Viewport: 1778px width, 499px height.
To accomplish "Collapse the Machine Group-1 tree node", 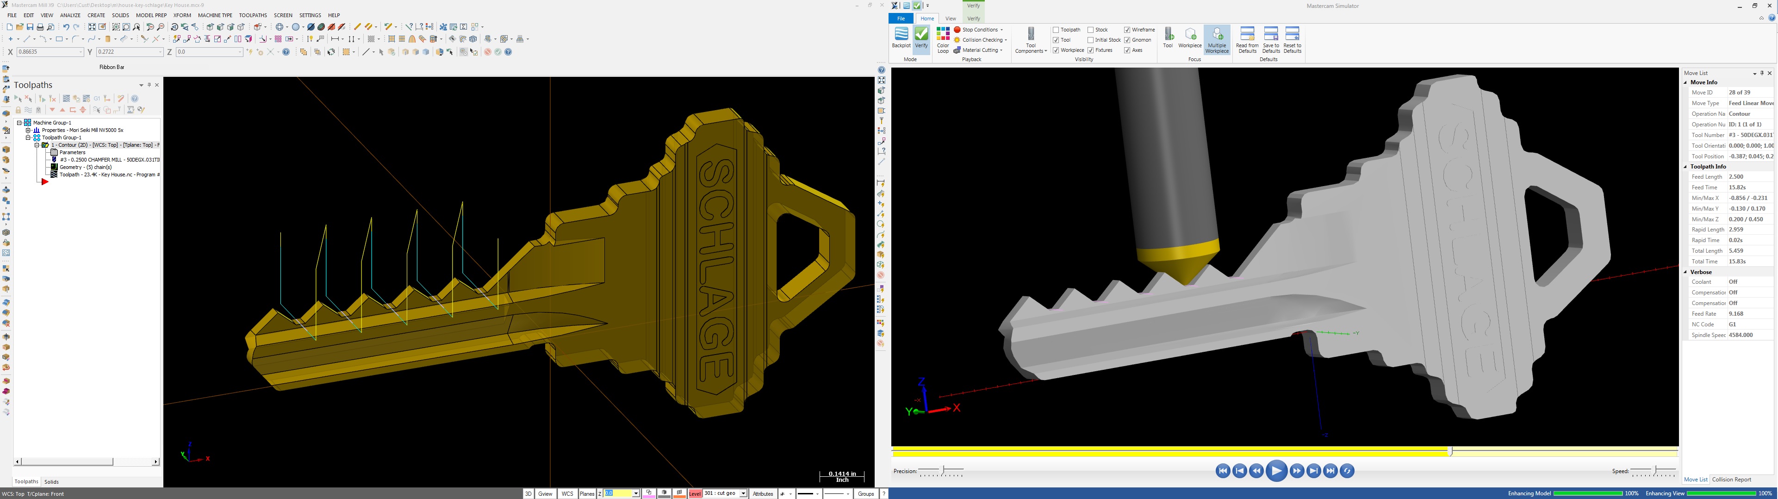I will pos(19,123).
